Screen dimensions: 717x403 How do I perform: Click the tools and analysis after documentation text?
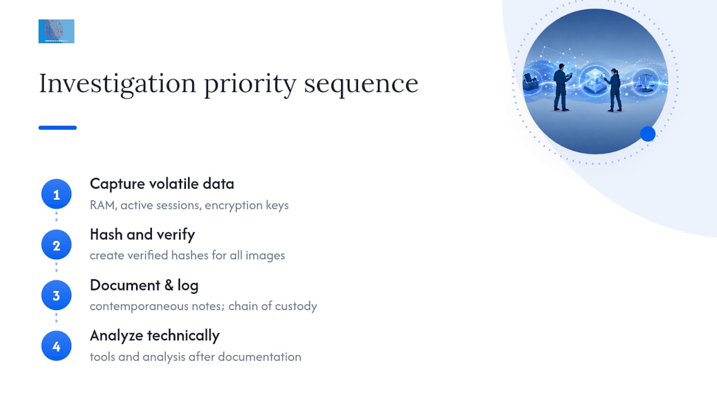click(x=195, y=357)
